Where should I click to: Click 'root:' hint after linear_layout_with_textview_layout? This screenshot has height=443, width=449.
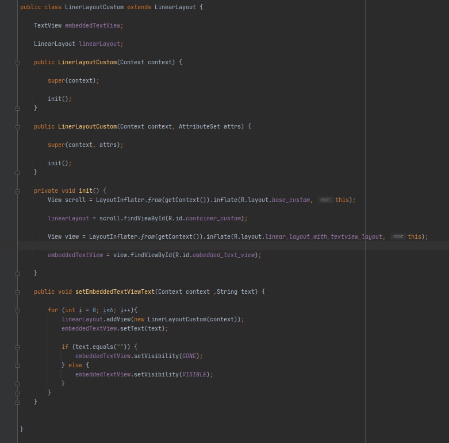pos(398,236)
